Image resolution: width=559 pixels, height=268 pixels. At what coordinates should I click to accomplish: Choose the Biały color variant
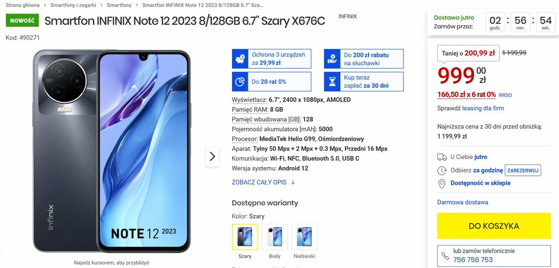coord(275,237)
